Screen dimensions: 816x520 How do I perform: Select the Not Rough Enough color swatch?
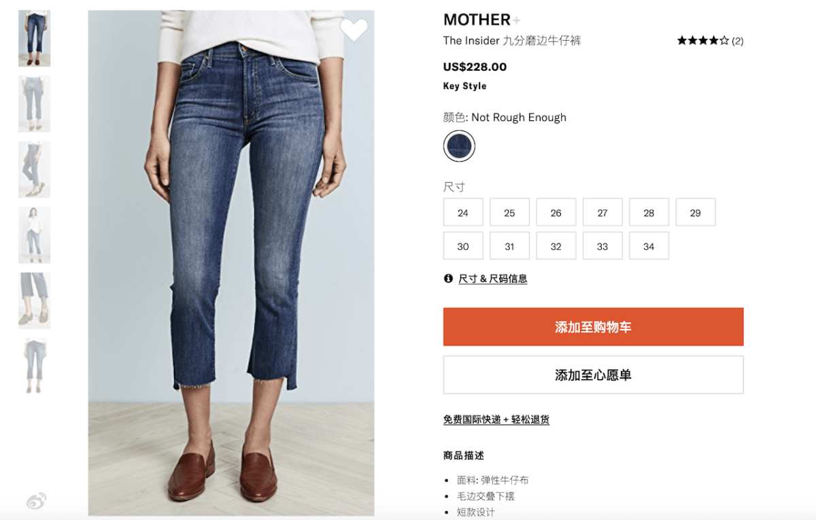point(459,145)
